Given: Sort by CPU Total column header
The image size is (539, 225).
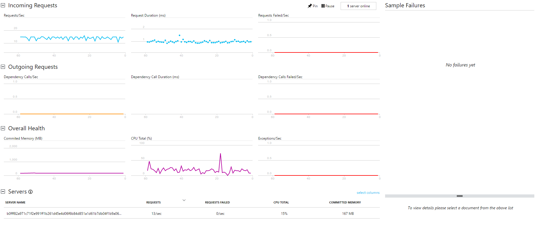Looking at the screenshot, I should (281, 202).
